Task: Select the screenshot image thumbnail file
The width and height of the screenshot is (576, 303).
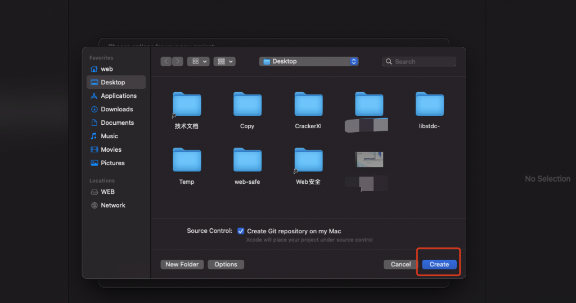Action: pyautogui.click(x=369, y=159)
